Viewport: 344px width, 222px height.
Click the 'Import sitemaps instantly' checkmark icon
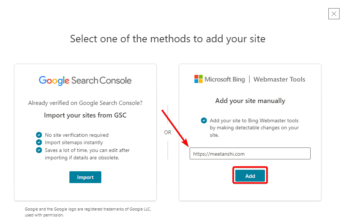(x=39, y=142)
